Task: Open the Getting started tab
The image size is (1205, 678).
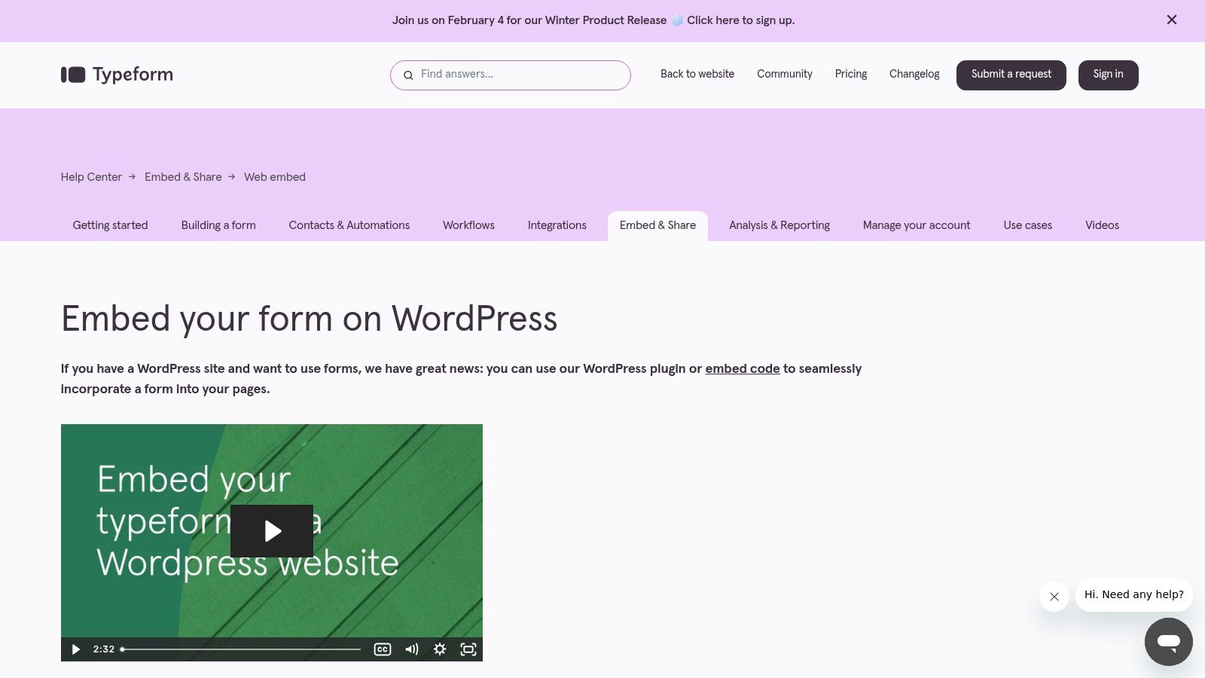Action: click(110, 225)
